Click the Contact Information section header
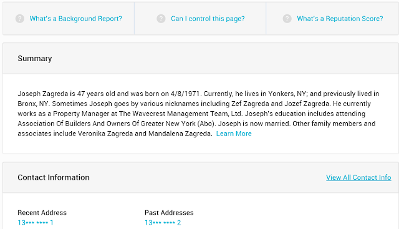The image size is (399, 229). (54, 178)
